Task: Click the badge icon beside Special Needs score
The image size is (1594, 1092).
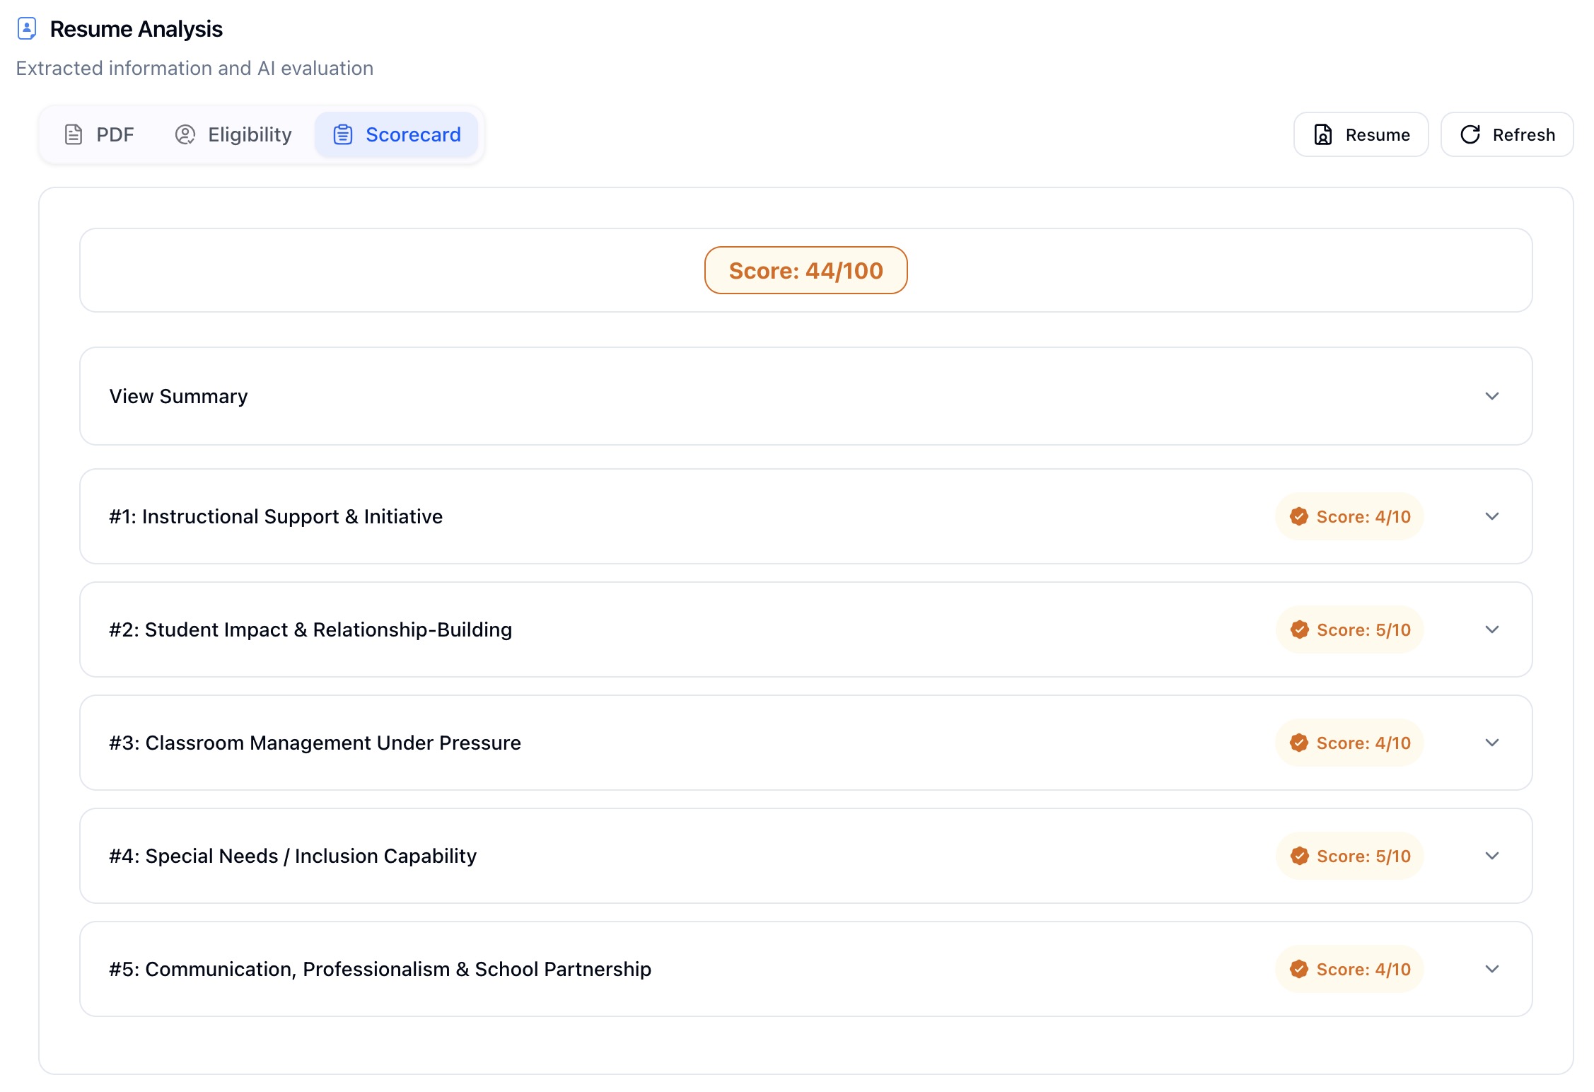Action: tap(1298, 856)
